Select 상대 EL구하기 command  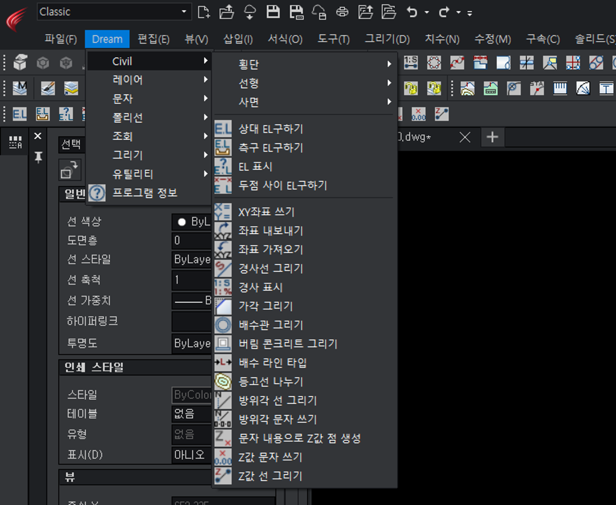click(304, 129)
